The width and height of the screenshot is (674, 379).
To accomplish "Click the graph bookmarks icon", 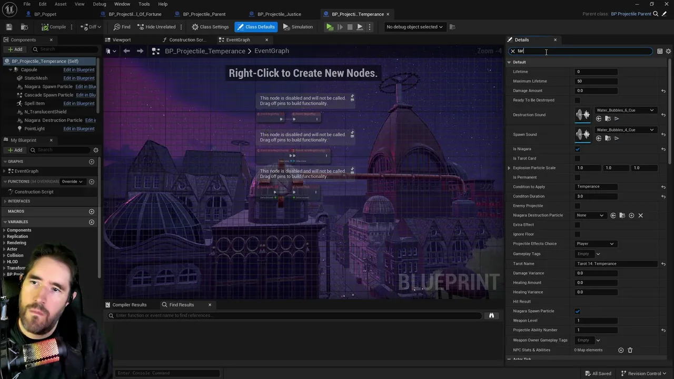I will (108, 51).
